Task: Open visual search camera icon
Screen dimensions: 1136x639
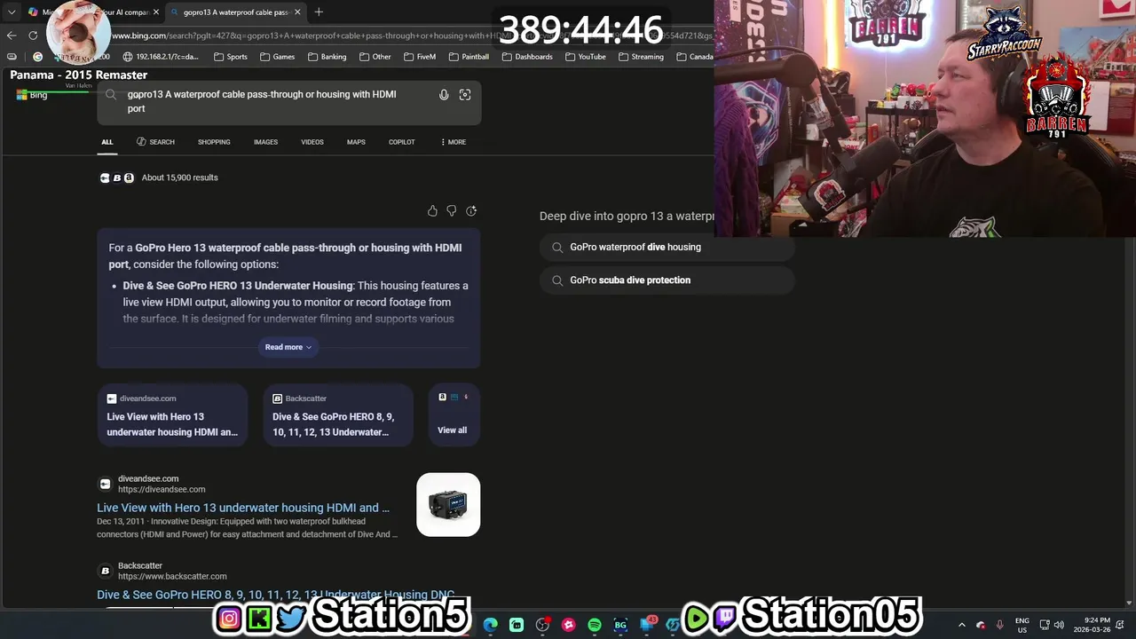Action: pos(465,95)
